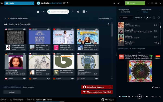Viewport: 163px width, 102px height.
Task: Expand the Laufende Aufnahmen section arrow
Action: [109, 24]
